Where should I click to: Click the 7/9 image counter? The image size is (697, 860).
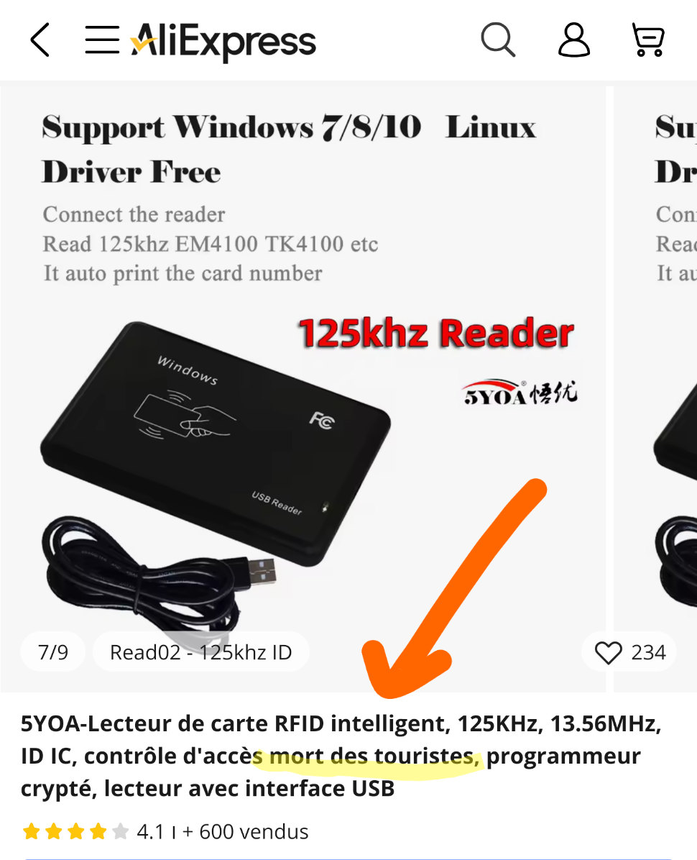[53, 652]
